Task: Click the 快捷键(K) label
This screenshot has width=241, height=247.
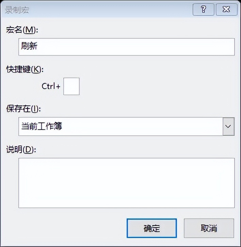Action: [x=25, y=69]
